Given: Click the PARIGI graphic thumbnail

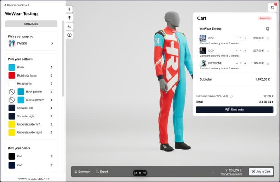Looking at the screenshot, I should tap(12, 43).
